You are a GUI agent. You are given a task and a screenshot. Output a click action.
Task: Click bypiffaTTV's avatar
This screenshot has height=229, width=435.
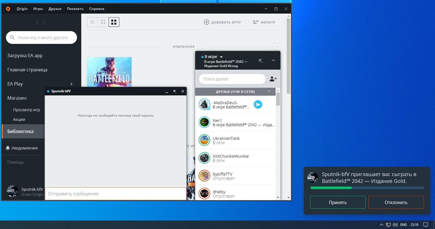[204, 176]
